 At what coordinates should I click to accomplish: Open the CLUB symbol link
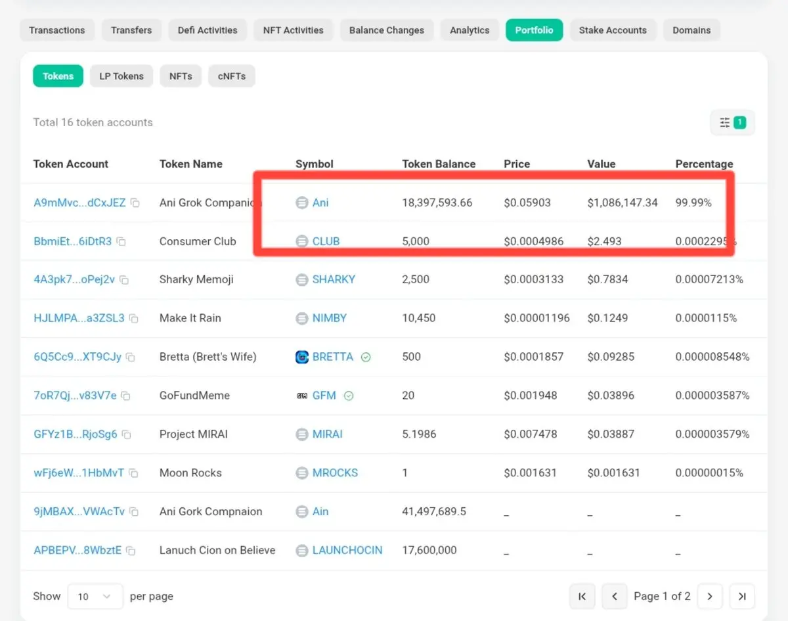pos(326,241)
